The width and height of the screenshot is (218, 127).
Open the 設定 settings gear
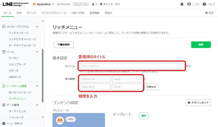click(209, 13)
